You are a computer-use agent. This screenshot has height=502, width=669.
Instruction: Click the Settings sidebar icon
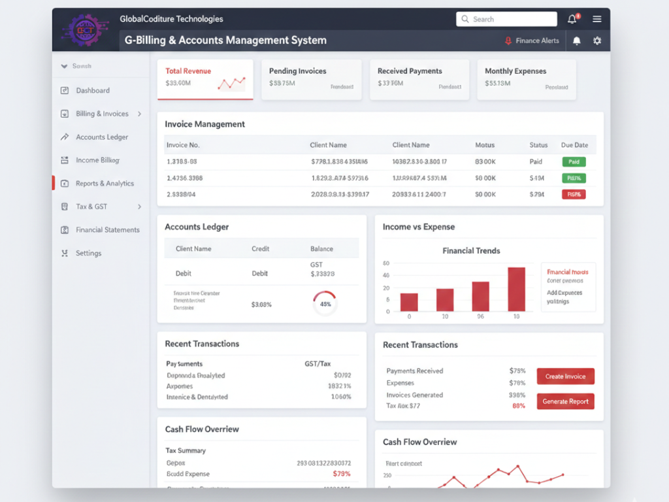coord(64,253)
